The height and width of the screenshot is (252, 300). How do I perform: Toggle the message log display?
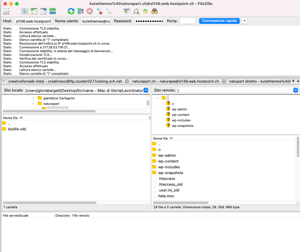tap(25, 11)
